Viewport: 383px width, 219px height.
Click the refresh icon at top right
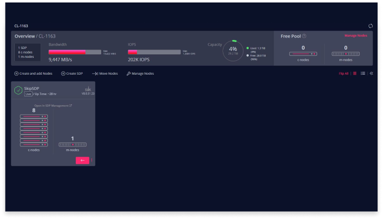369,26
